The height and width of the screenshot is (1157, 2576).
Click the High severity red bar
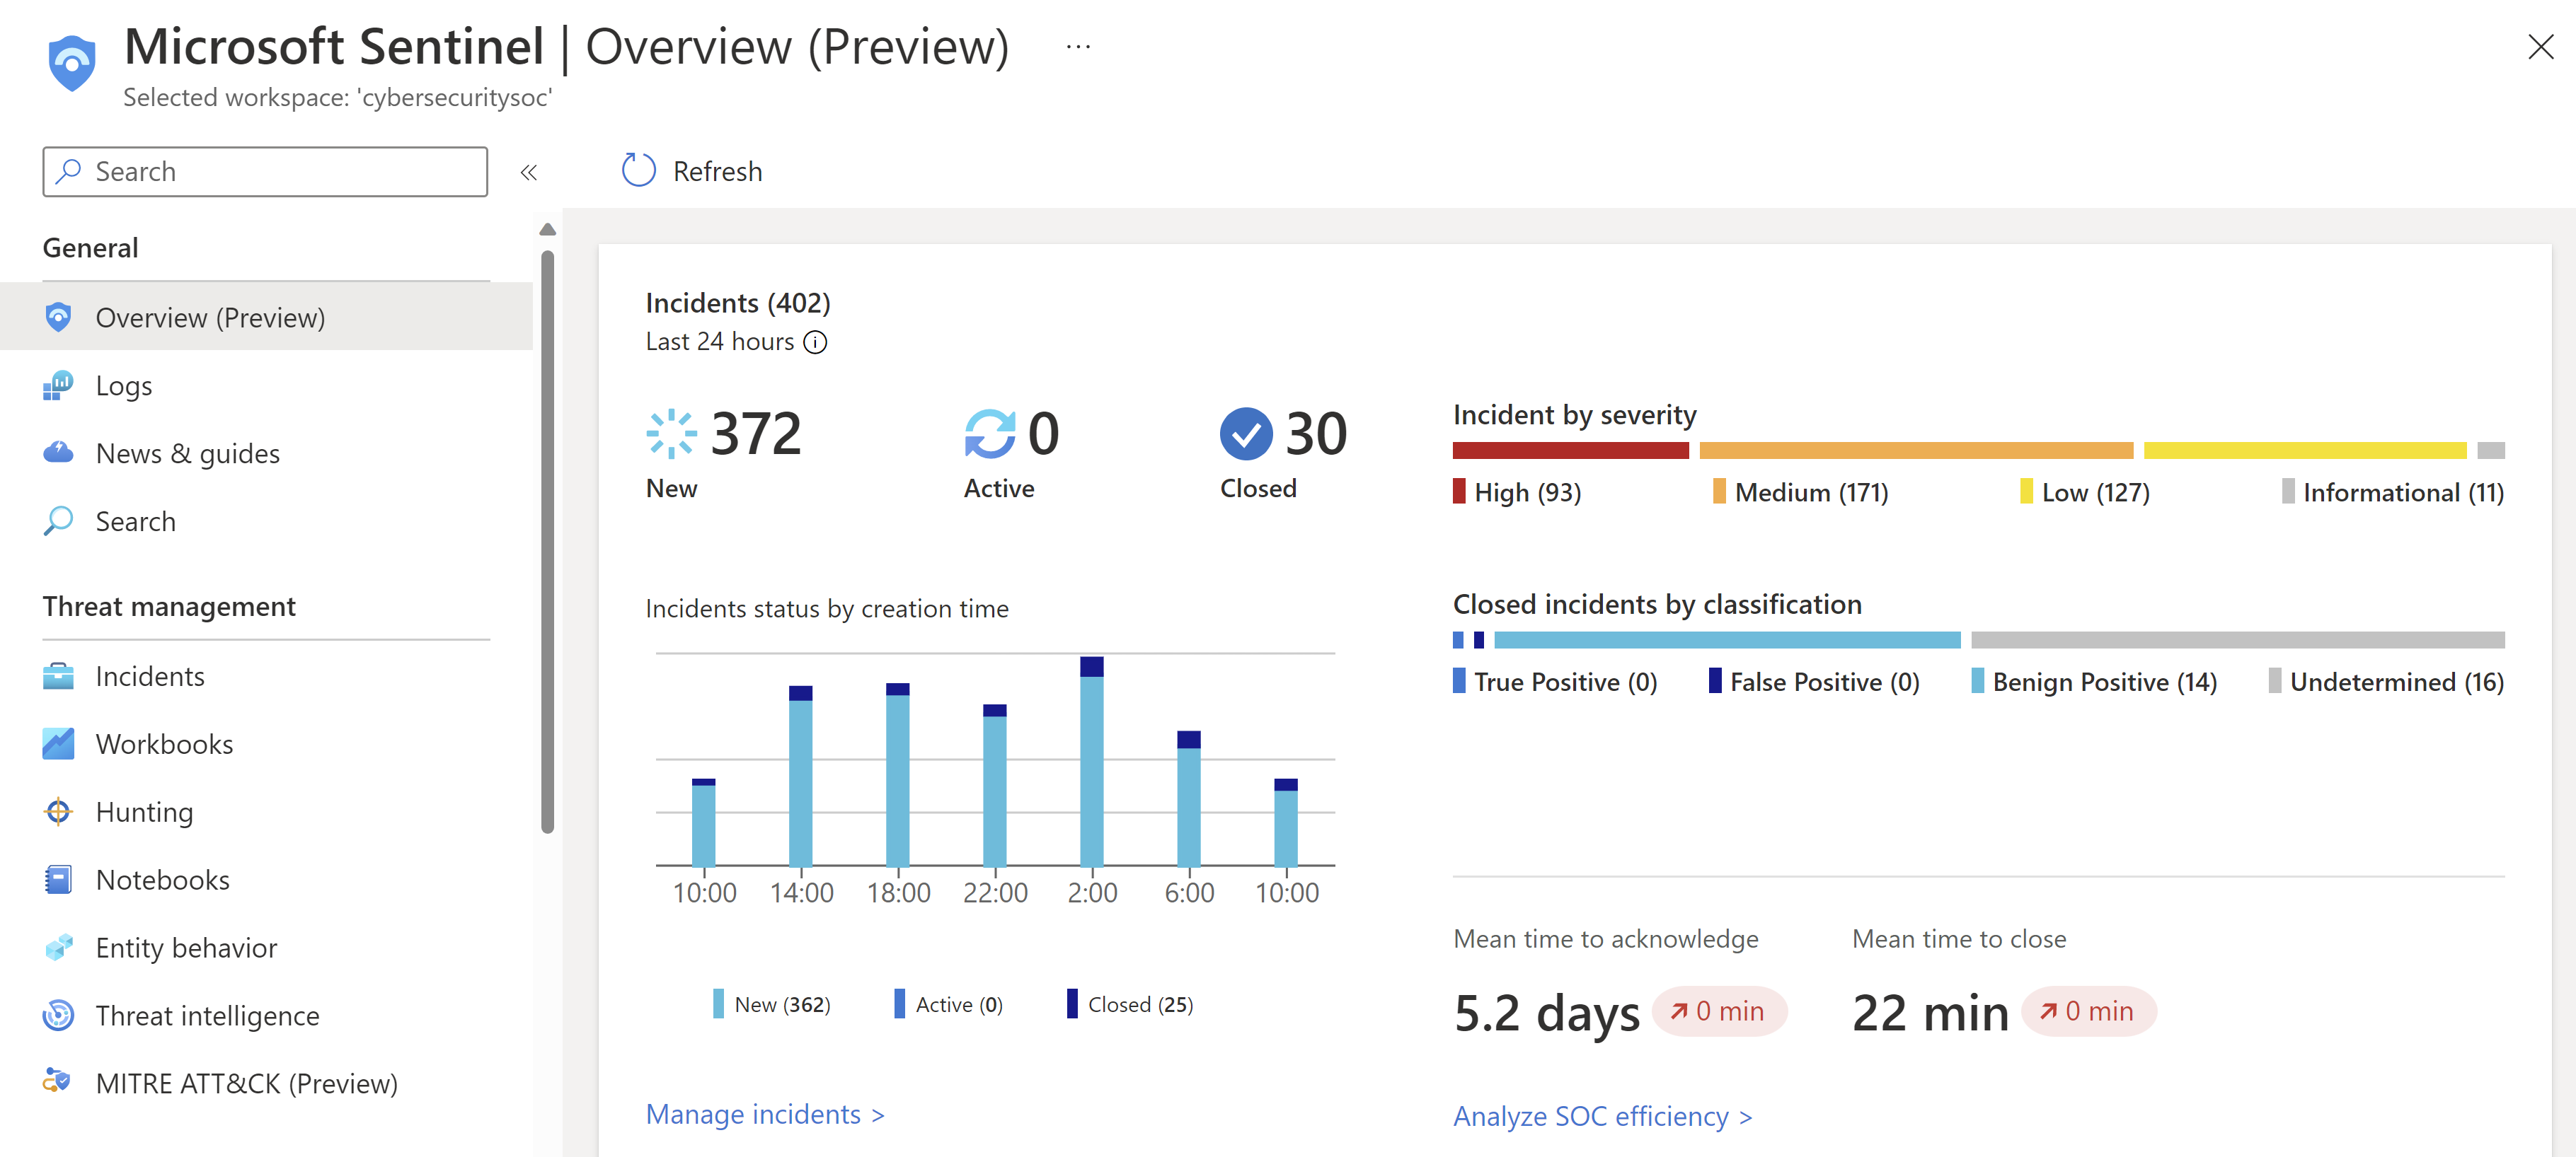(x=1570, y=450)
